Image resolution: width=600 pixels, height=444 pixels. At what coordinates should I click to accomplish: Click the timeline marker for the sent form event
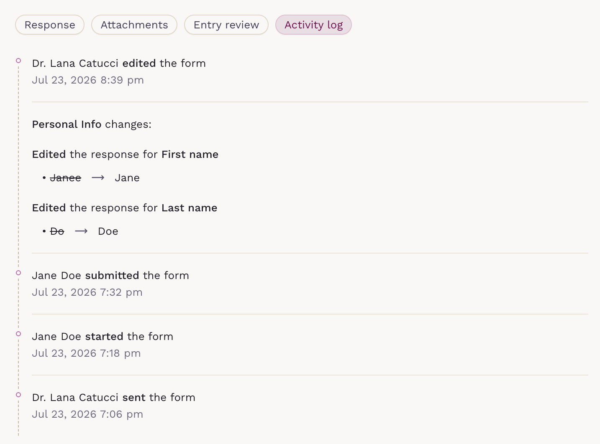click(18, 395)
